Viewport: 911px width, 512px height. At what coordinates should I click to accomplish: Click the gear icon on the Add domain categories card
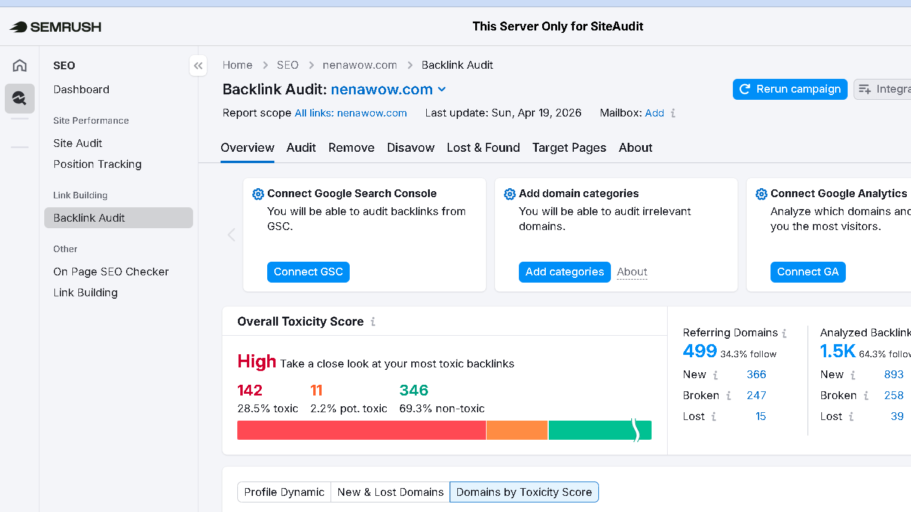(x=509, y=194)
